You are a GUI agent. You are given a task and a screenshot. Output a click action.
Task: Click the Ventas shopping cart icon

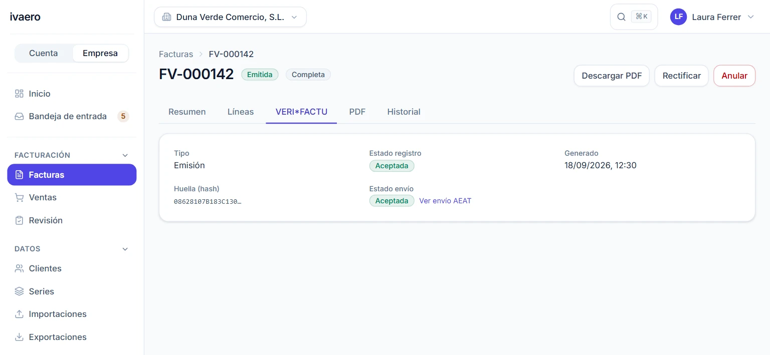(x=20, y=197)
